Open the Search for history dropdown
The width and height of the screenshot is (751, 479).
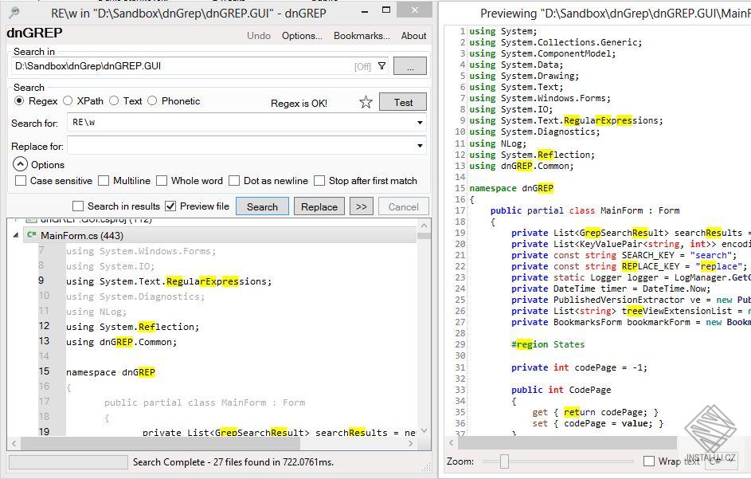pyautogui.click(x=420, y=123)
